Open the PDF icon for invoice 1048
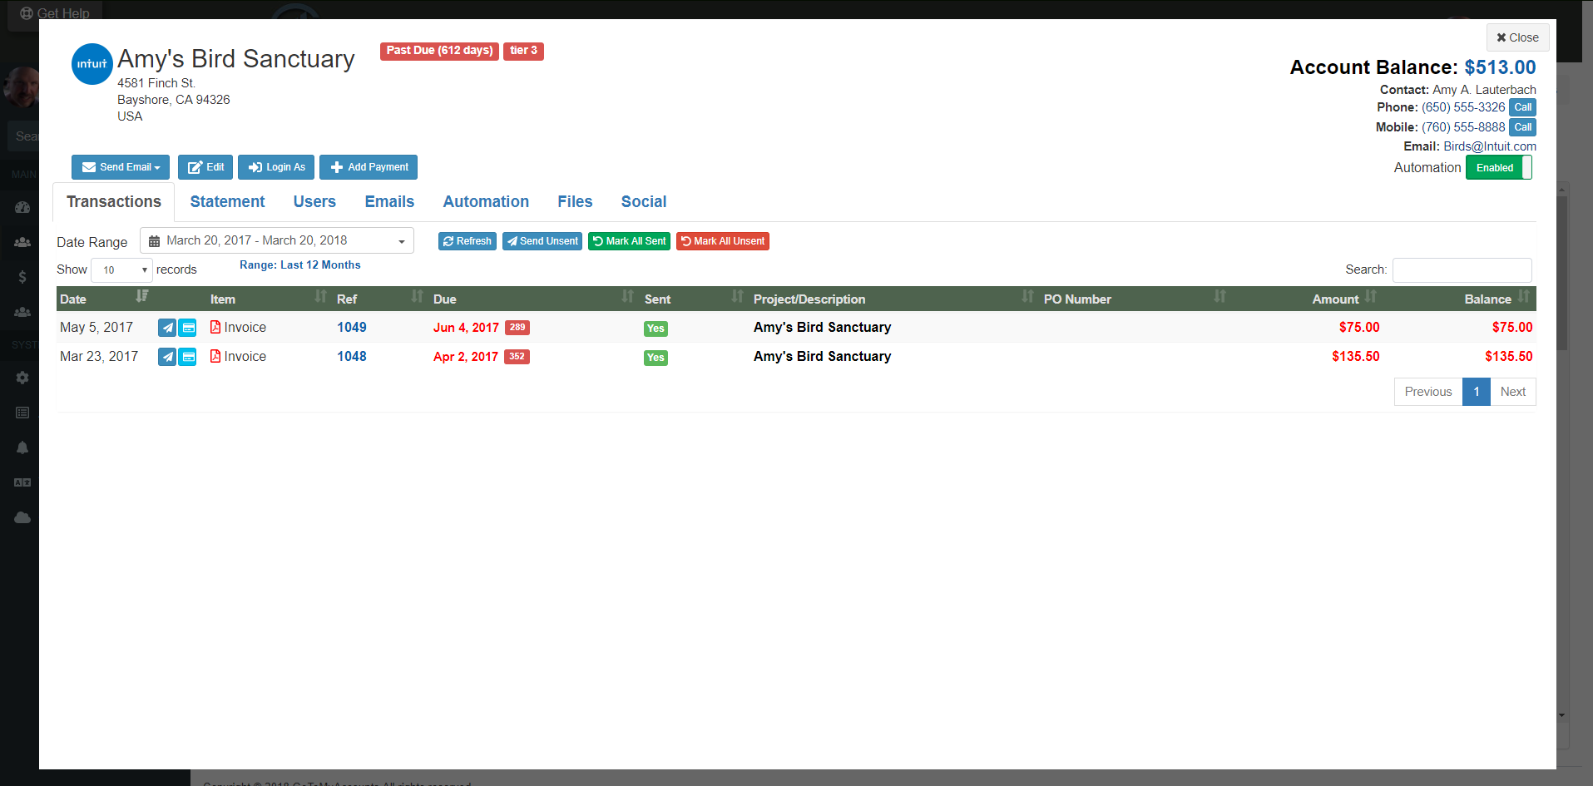 click(x=215, y=356)
